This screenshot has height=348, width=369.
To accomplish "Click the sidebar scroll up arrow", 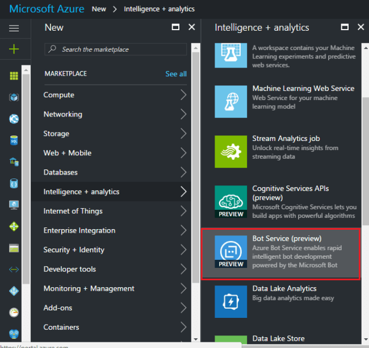I will tap(26, 70).
